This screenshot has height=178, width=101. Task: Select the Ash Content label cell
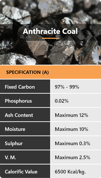(x=25, y=115)
